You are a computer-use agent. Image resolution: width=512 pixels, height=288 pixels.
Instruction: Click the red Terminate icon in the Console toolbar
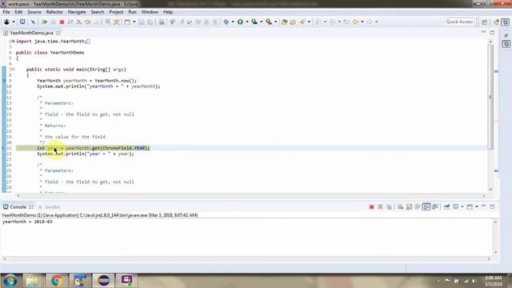pyautogui.click(x=371, y=206)
